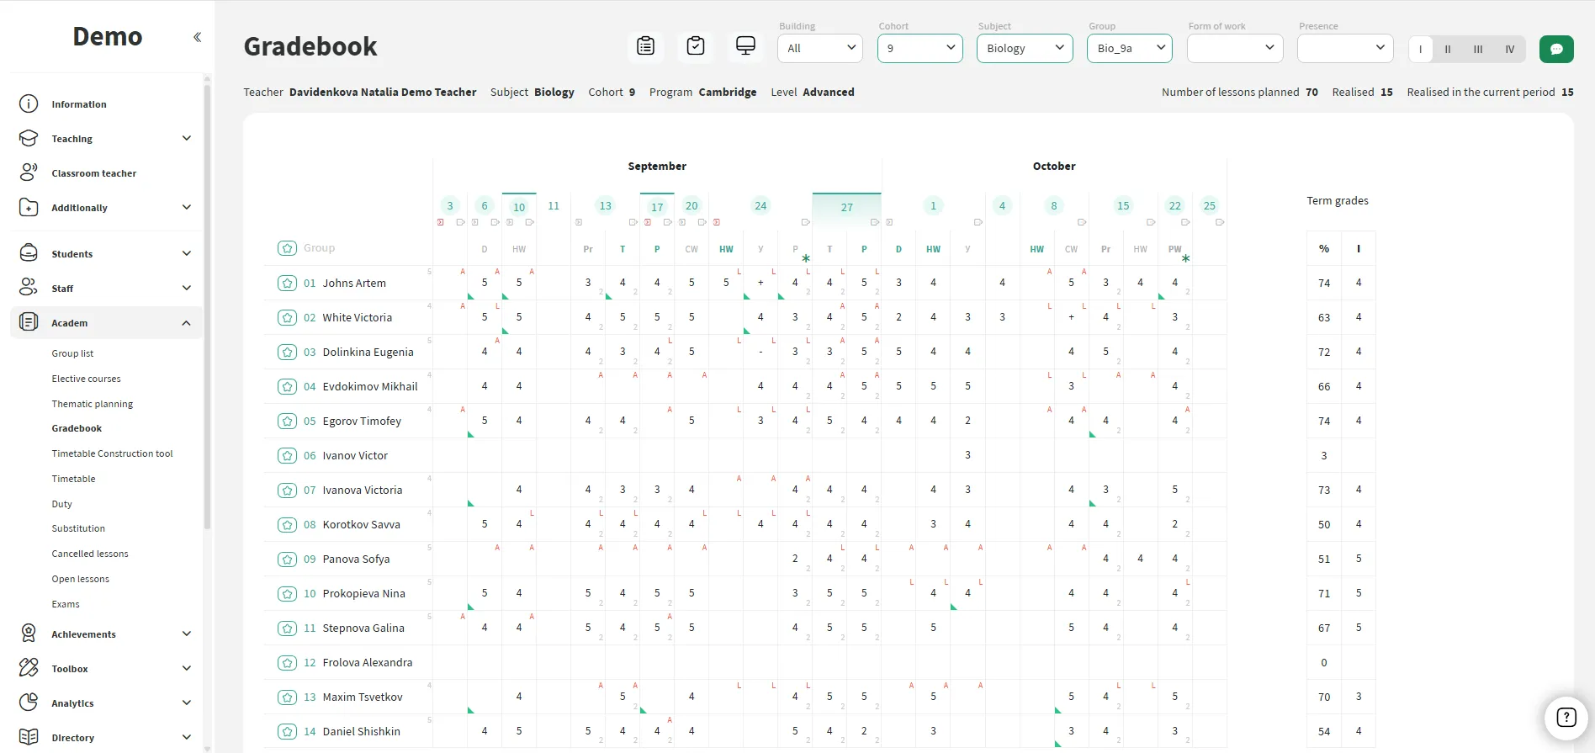Screen dimensions: 1595x753
Task: Switch to term II toggle
Action: coord(1448,49)
